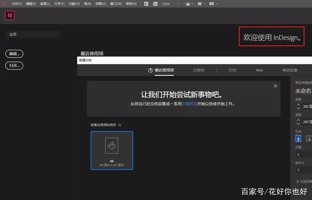Click the 打开... button
Viewport: 312px width, 200px height.
pos(14,66)
